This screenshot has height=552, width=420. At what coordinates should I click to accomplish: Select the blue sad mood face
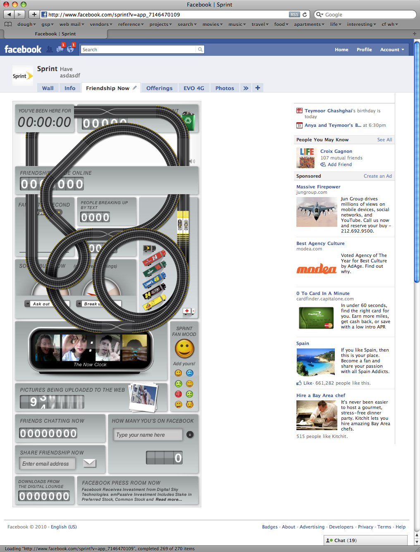pos(190,373)
